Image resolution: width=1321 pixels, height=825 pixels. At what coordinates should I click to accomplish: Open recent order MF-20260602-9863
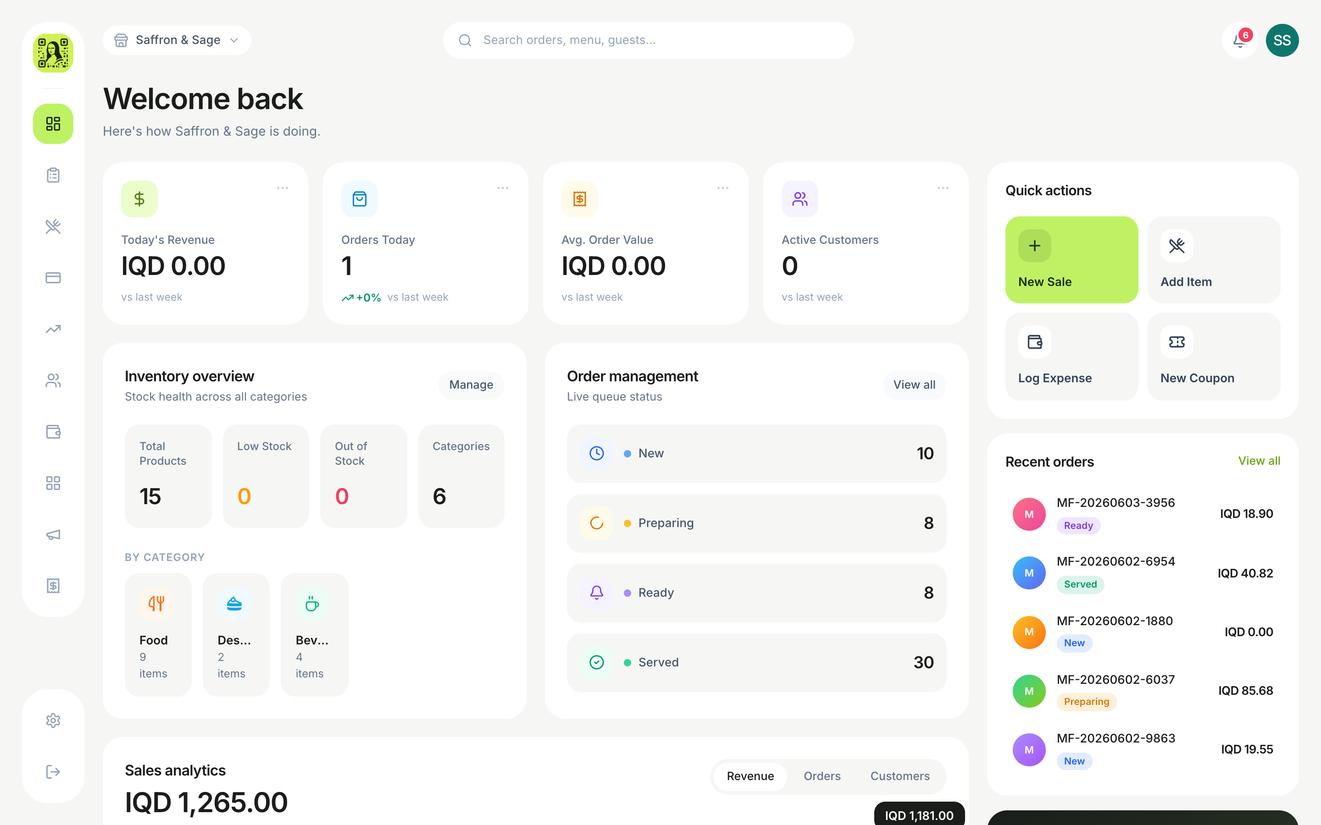(1143, 750)
